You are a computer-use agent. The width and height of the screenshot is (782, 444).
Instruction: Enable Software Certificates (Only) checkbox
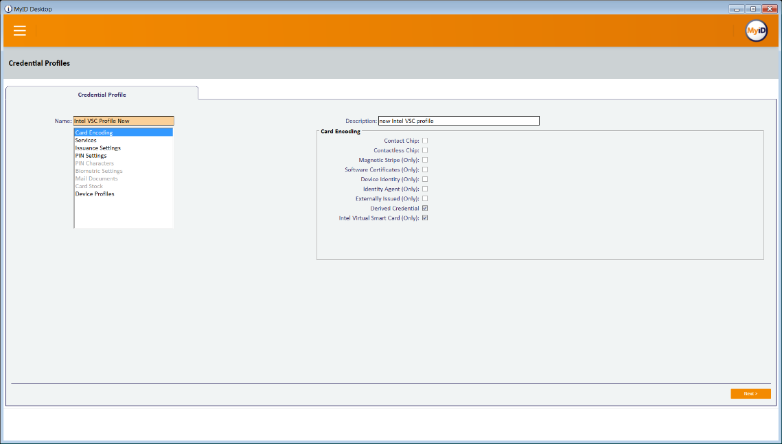pos(425,170)
